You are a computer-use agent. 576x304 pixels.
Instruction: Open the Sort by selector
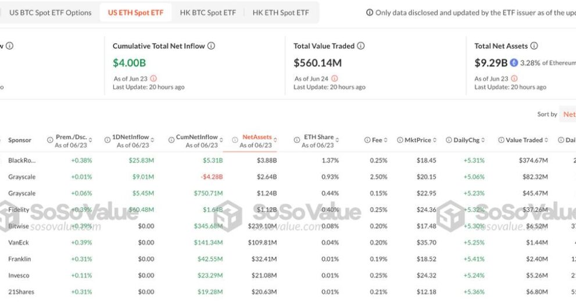[568, 114]
